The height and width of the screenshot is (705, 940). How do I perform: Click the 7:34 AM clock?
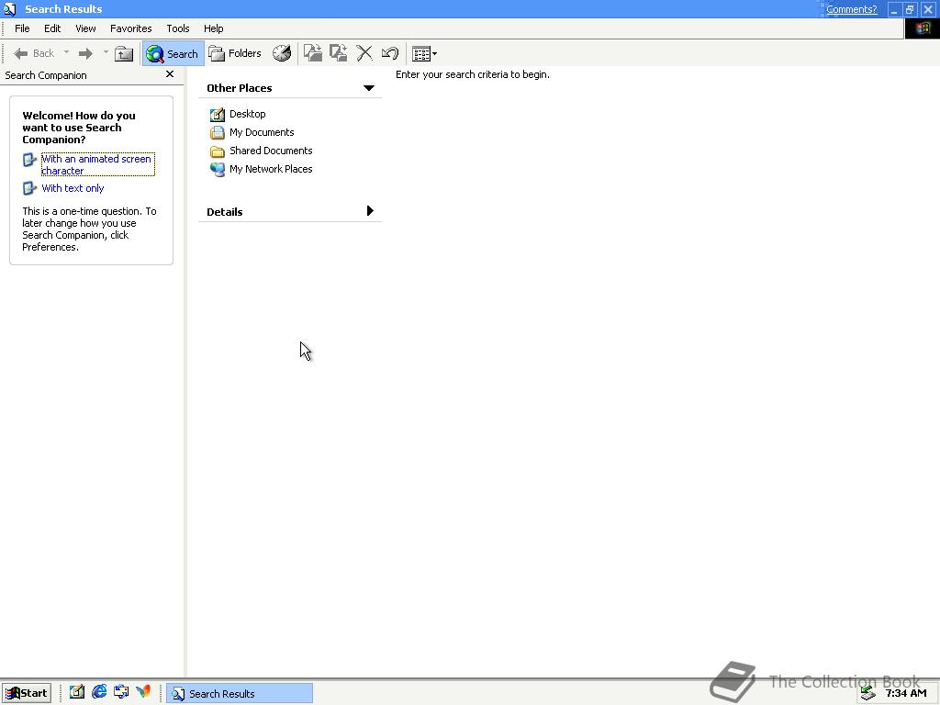[905, 694]
